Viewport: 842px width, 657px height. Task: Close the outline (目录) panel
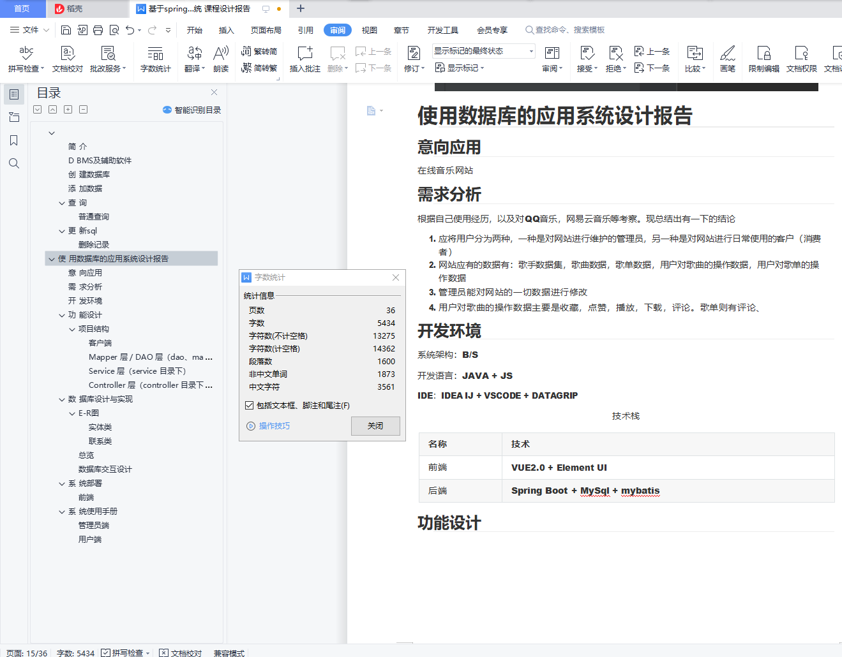[214, 92]
